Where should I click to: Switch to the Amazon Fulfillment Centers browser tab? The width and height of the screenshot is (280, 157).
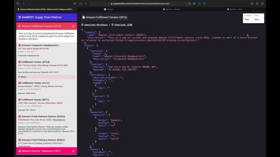point(46,9)
